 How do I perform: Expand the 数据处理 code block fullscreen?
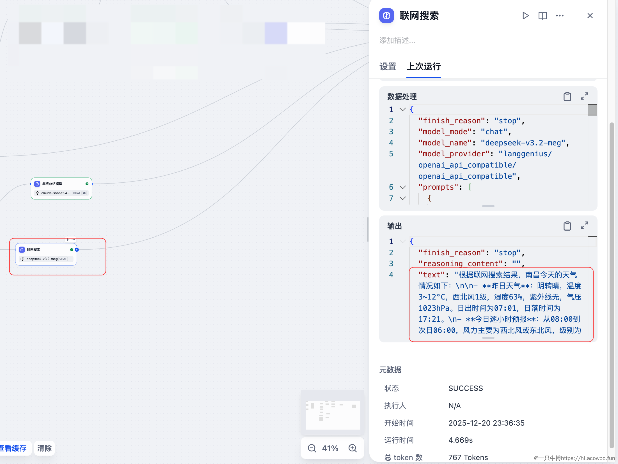click(x=584, y=96)
